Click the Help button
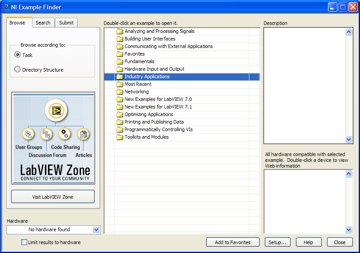The height and width of the screenshot is (253, 360). (x=308, y=242)
